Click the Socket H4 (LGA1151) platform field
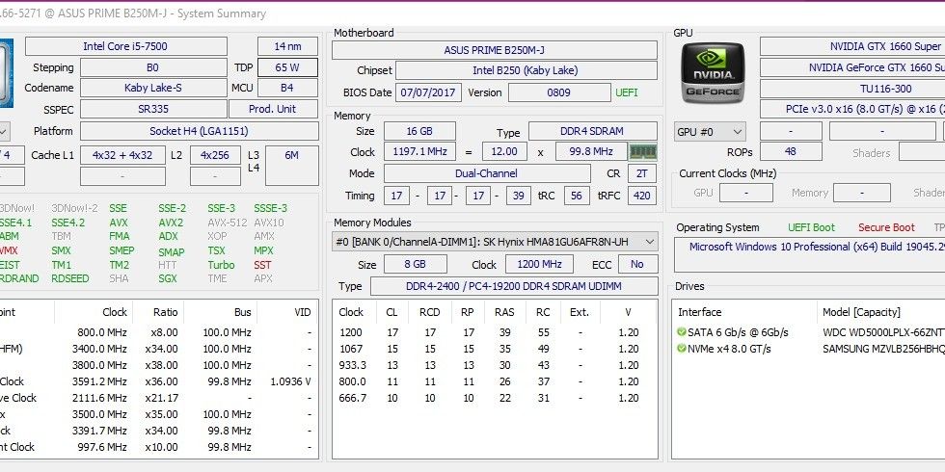 pos(199,131)
